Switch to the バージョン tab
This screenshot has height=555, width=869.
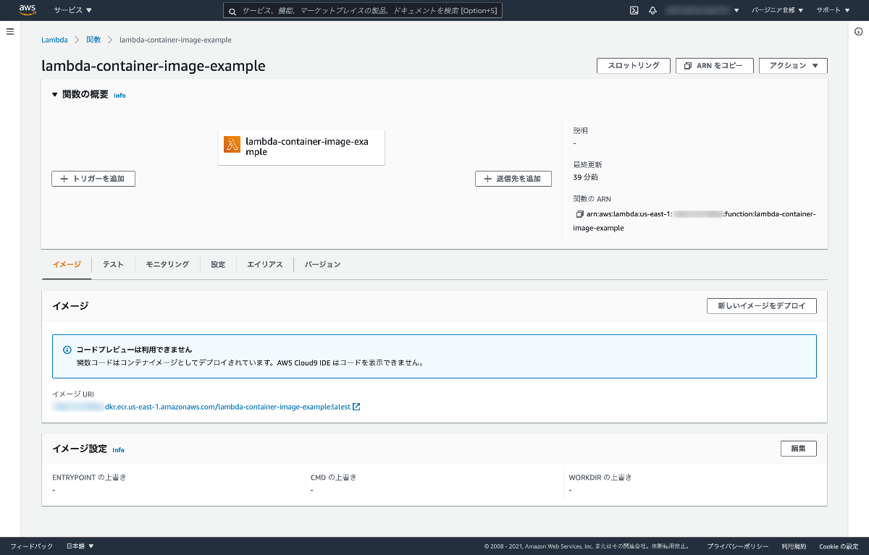tap(322, 265)
